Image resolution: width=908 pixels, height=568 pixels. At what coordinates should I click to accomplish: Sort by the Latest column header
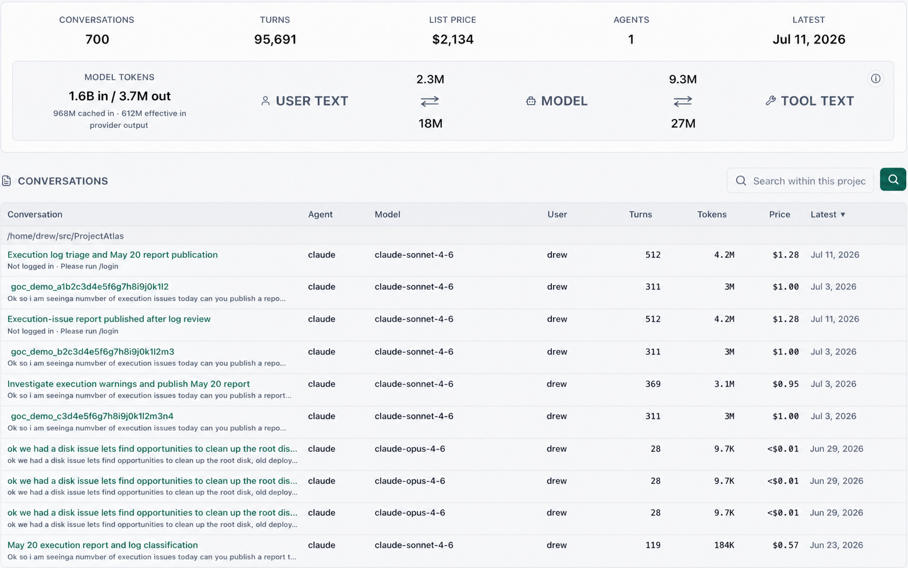click(828, 214)
